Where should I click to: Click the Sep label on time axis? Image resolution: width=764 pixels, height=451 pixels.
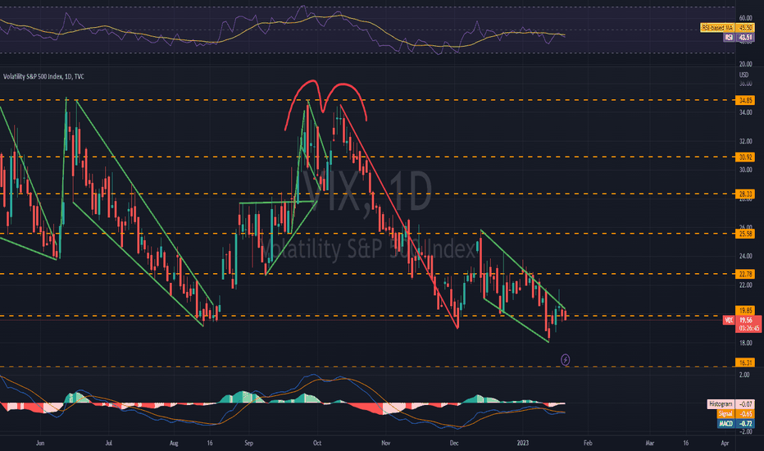click(x=249, y=443)
